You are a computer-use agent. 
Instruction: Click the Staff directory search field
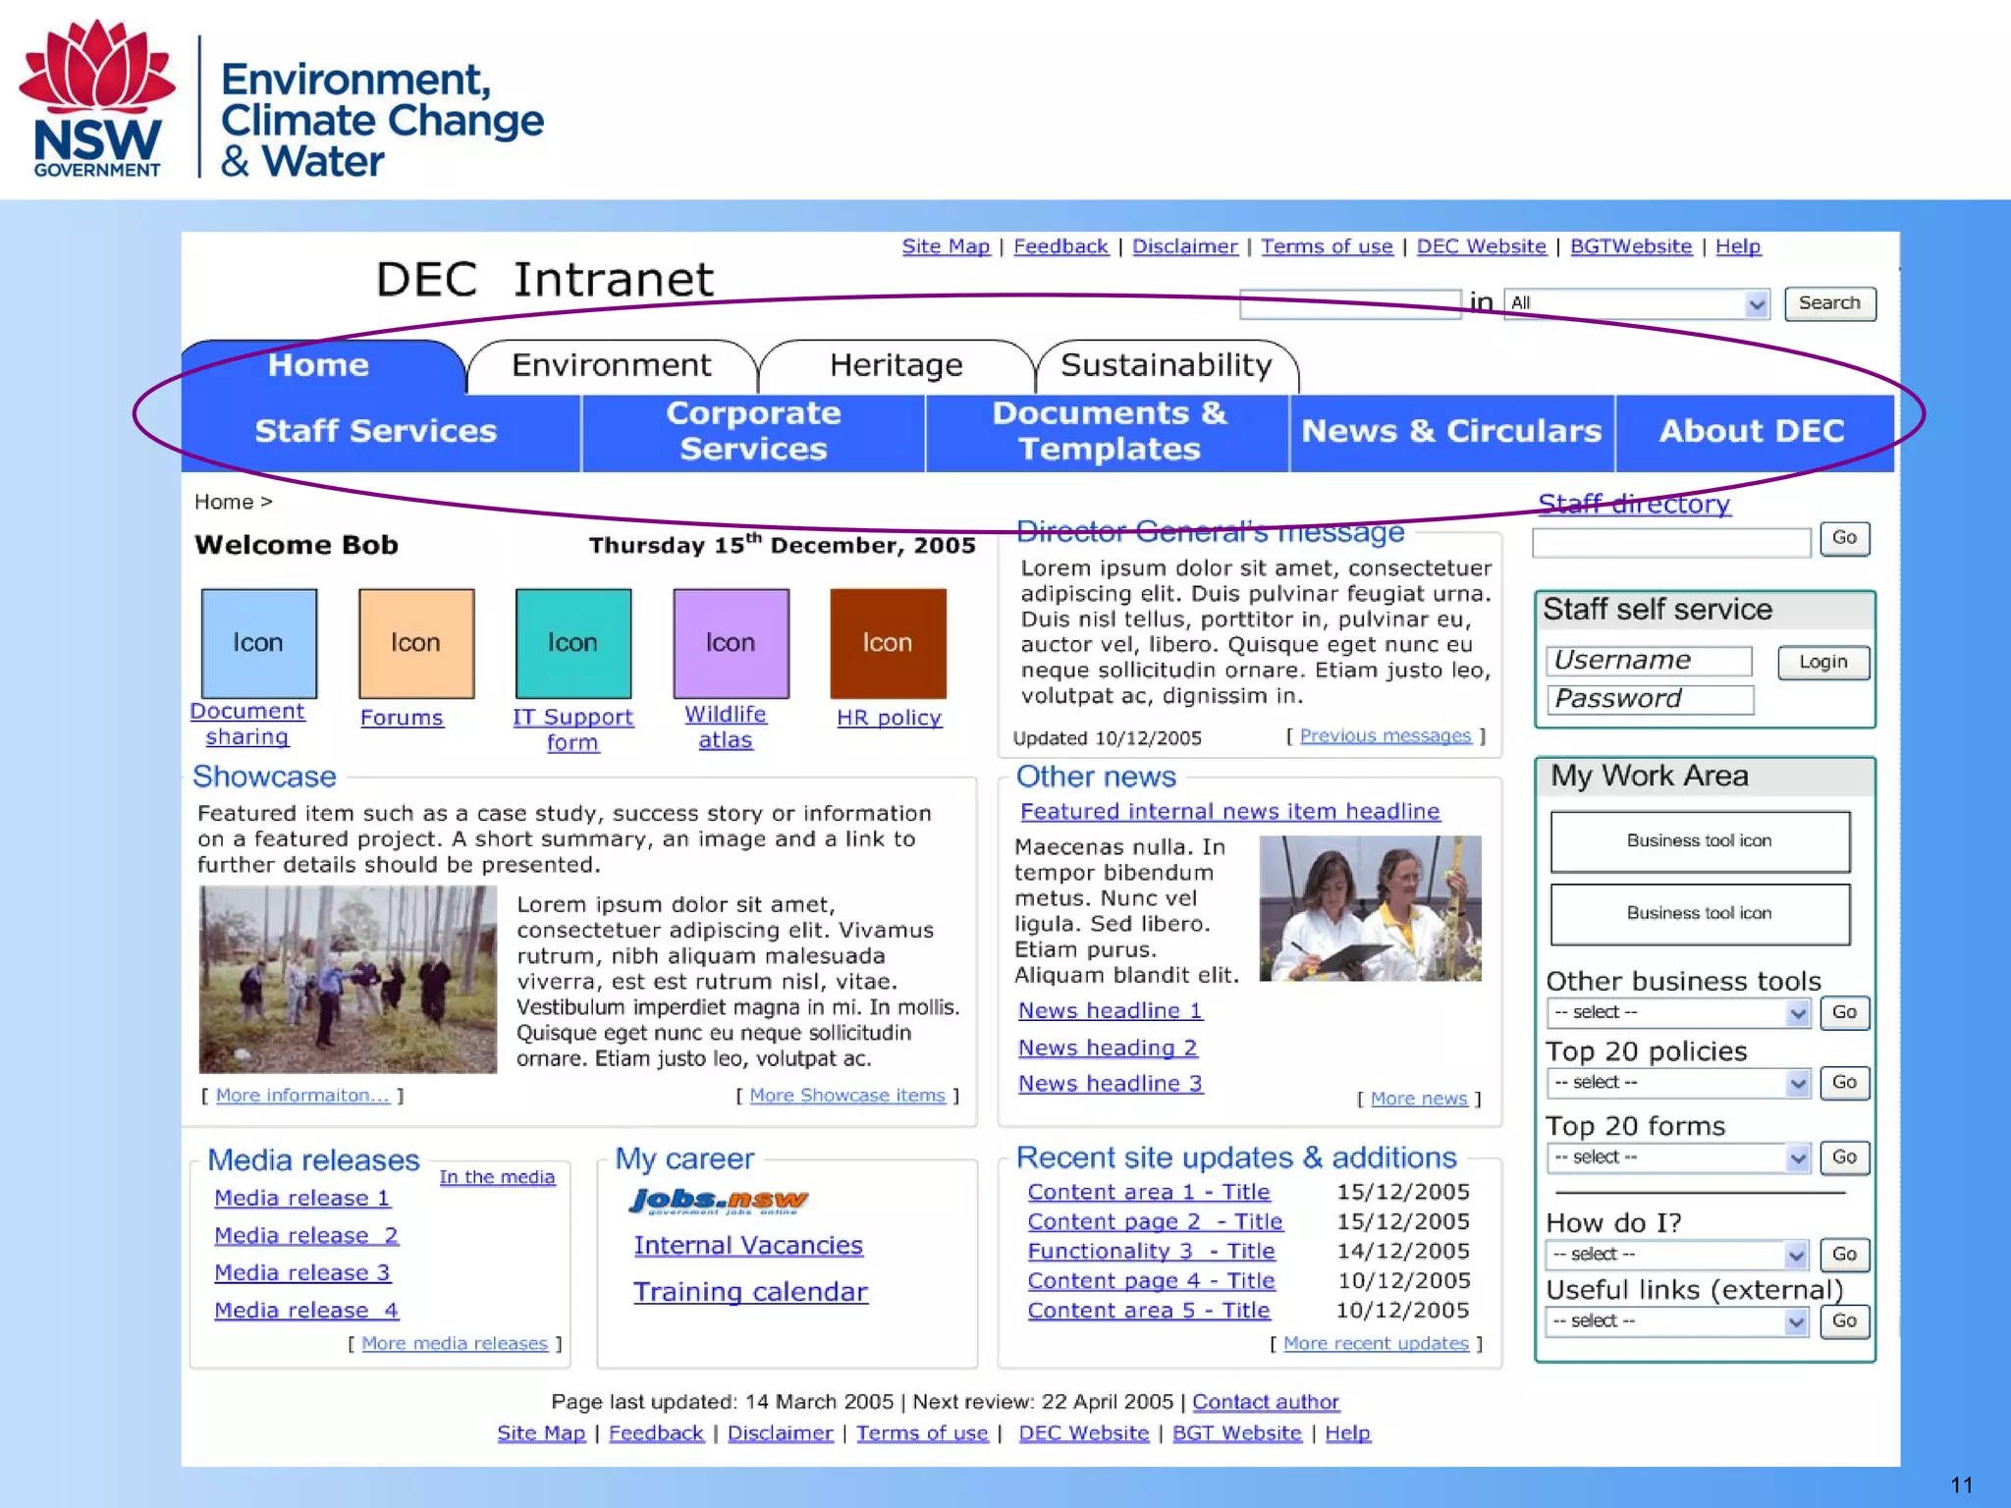coord(1670,542)
